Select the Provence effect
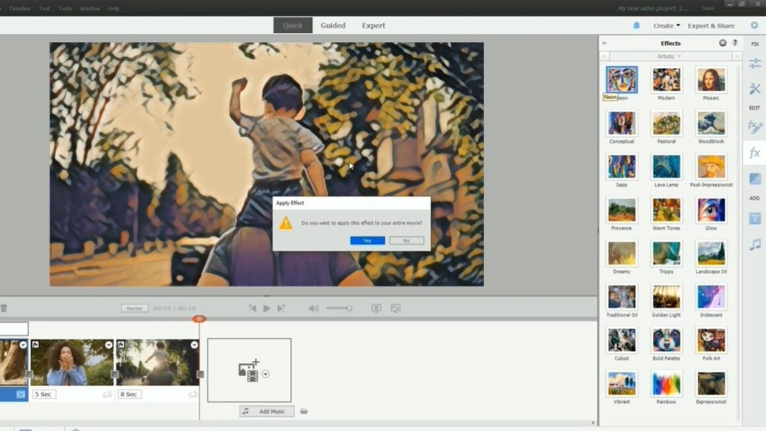766x431 pixels. click(x=621, y=209)
